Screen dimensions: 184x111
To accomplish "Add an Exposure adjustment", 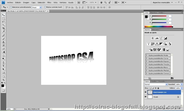I will (x=165, y=38).
